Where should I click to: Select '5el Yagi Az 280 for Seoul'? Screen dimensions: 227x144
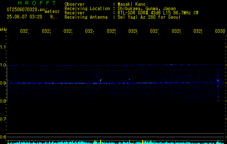coord(149,17)
